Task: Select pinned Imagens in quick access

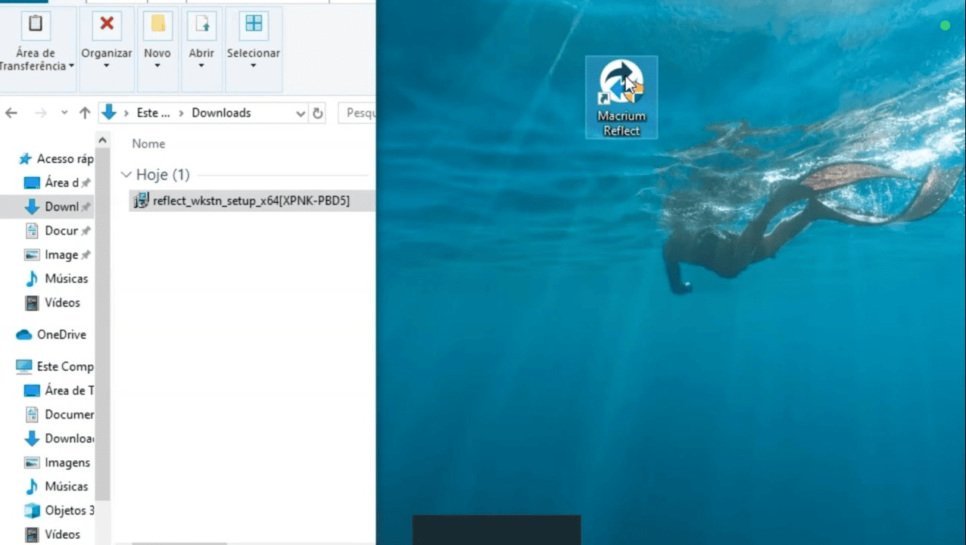Action: pyautogui.click(x=58, y=255)
